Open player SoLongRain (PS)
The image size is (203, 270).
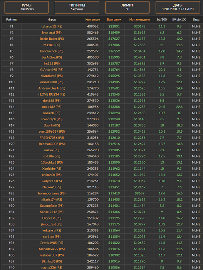[x=52, y=206]
